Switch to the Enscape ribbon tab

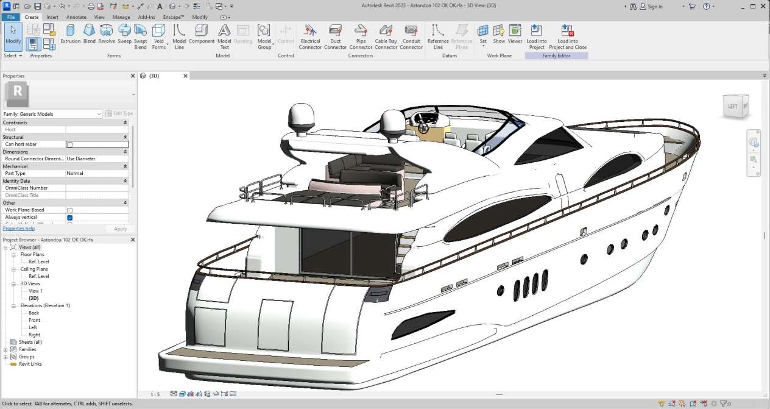point(174,17)
